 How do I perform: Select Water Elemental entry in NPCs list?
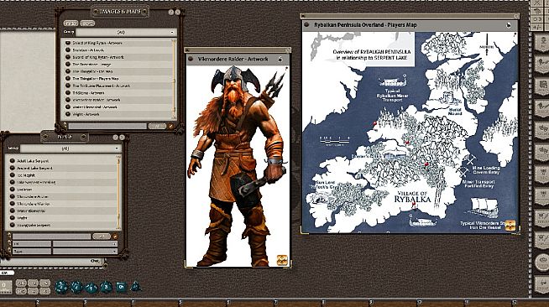(x=62, y=211)
